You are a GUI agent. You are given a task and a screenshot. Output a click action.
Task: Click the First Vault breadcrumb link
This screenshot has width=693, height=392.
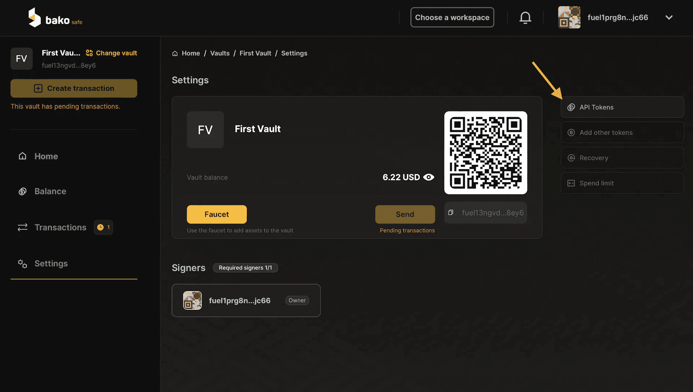(x=255, y=53)
